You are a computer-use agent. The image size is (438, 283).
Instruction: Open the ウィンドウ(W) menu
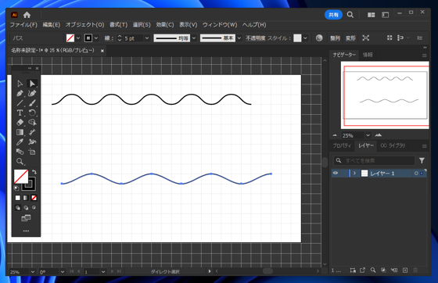click(220, 24)
